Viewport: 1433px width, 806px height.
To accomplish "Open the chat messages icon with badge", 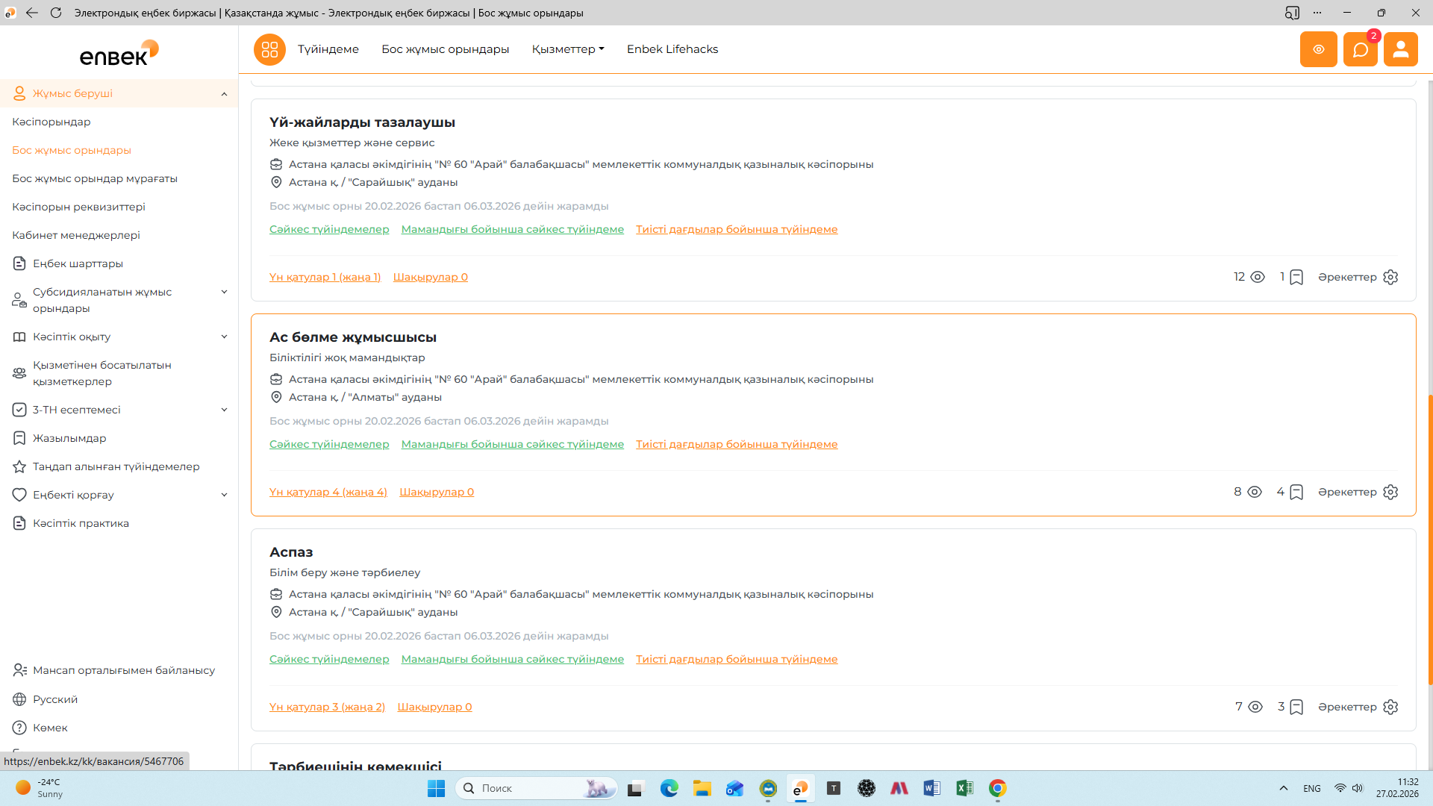I will (x=1360, y=49).
